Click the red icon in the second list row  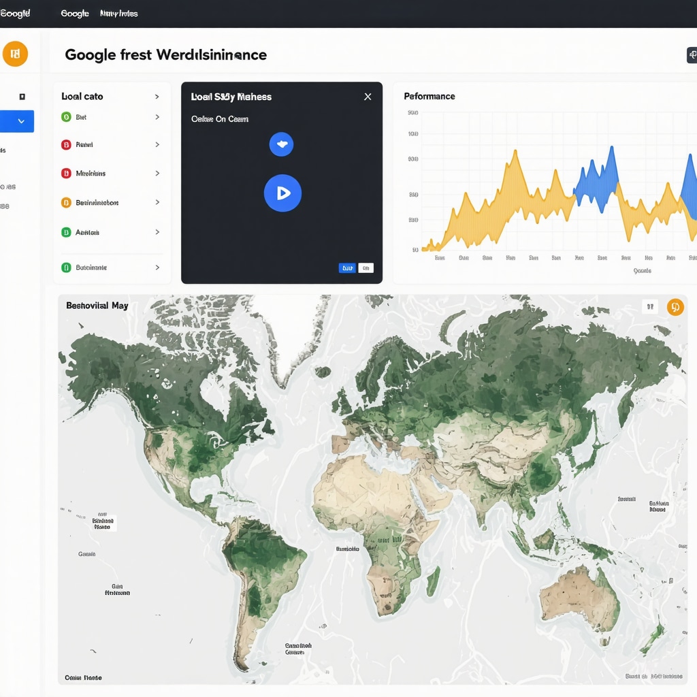click(x=66, y=144)
